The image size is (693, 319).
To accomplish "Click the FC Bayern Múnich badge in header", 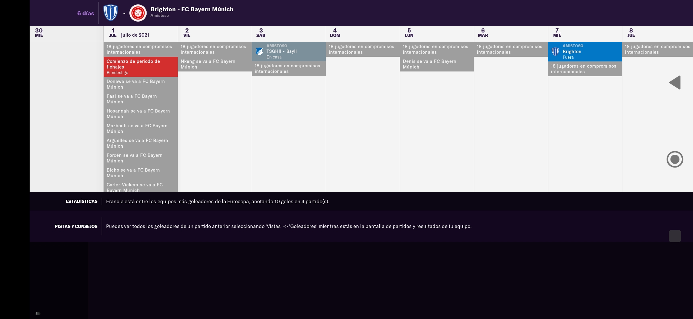I will click(x=138, y=13).
